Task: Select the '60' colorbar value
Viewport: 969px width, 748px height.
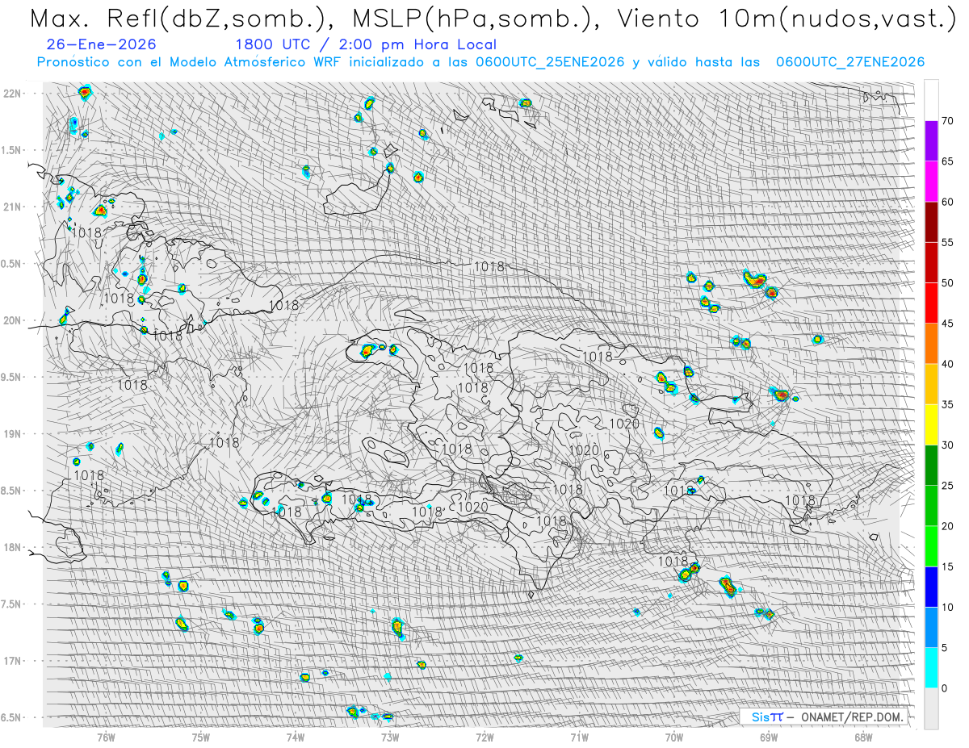Action: pyautogui.click(x=946, y=202)
